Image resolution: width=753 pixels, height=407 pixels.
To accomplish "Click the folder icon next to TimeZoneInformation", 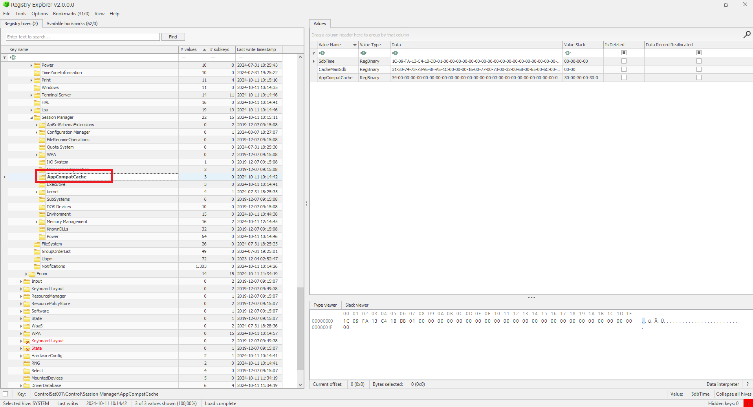I will coord(37,73).
